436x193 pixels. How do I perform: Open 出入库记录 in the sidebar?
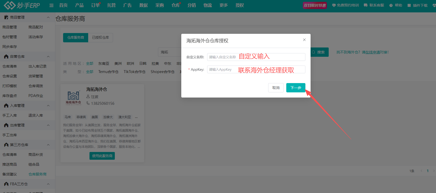pyautogui.click(x=37, y=66)
